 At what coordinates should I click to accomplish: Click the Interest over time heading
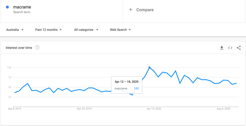tap(19, 48)
